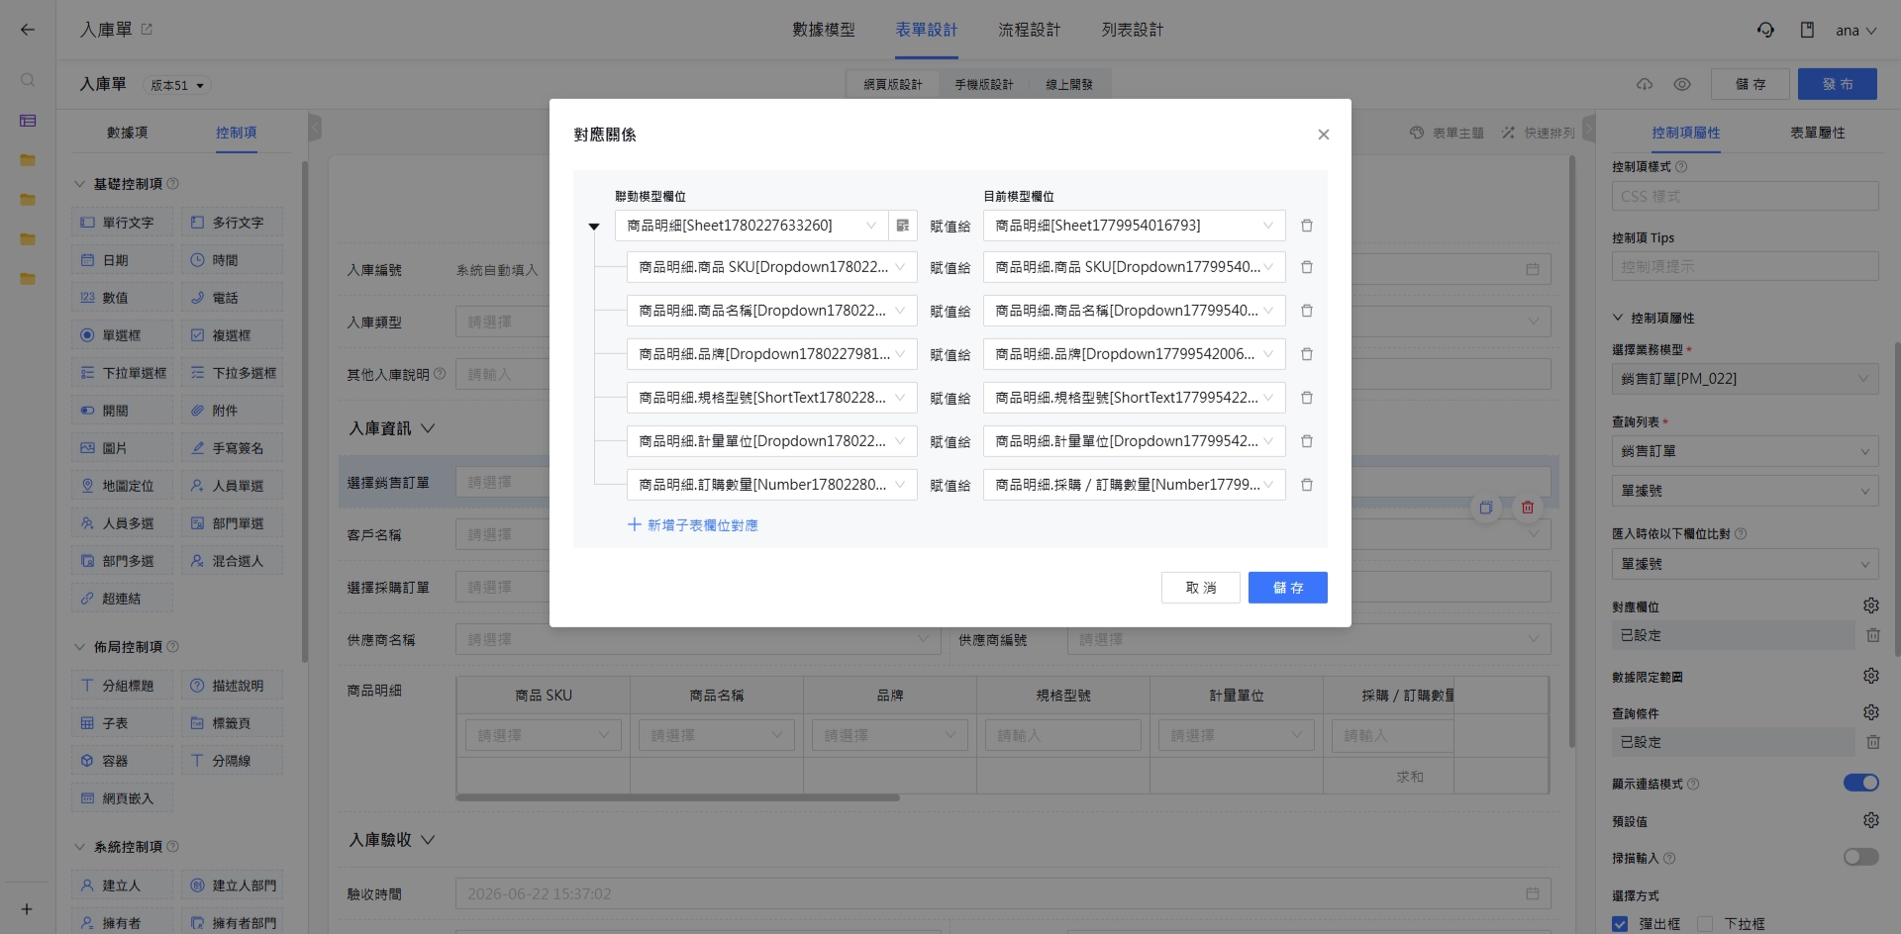Delete the 規格型號 mapping row

1306,398
